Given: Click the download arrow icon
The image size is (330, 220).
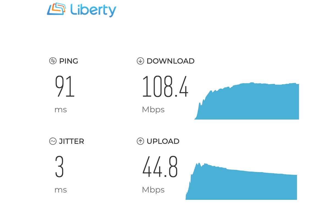Looking at the screenshot, I should coord(140,61).
